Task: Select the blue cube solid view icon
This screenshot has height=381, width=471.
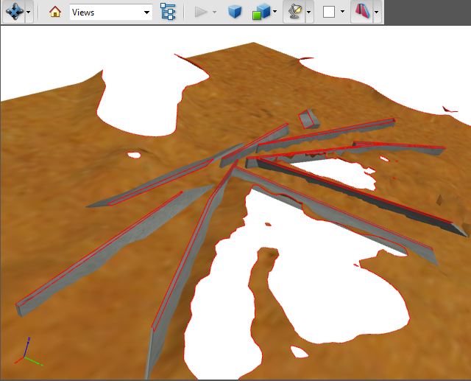Action: click(234, 12)
